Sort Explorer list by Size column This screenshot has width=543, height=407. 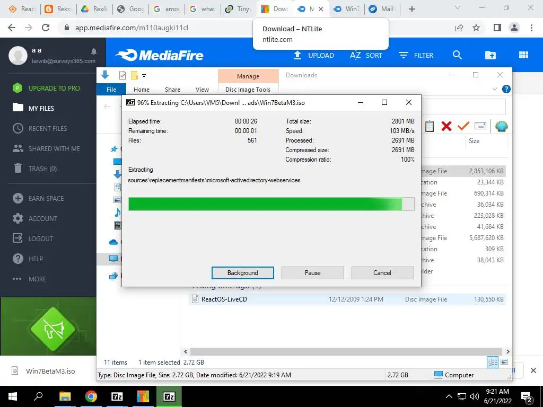pos(474,141)
